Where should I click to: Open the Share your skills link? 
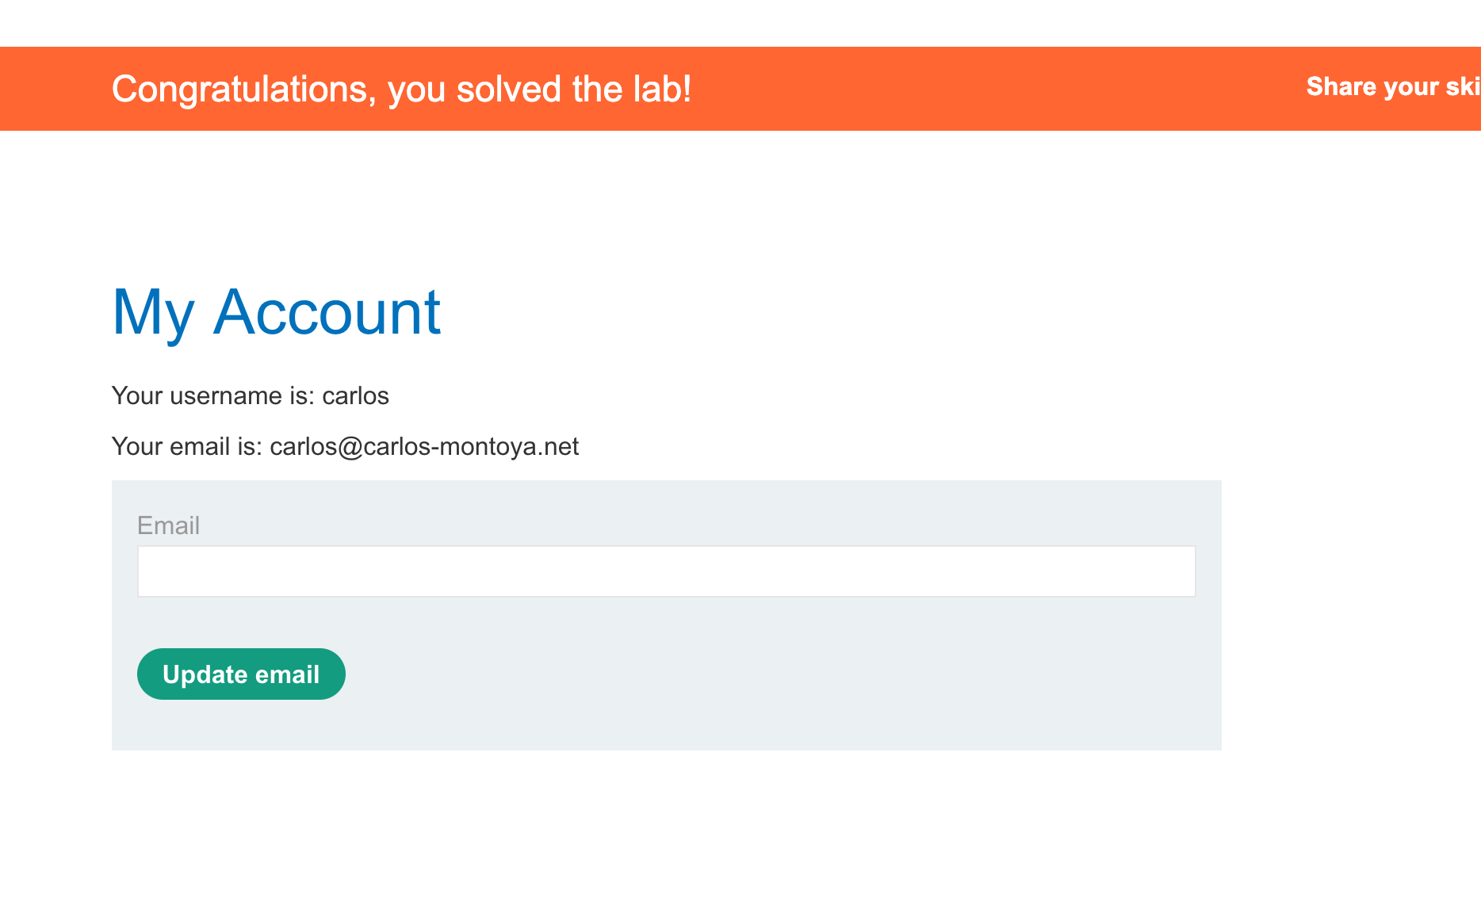tap(1392, 86)
